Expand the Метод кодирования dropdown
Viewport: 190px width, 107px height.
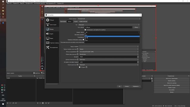[x=109, y=52]
